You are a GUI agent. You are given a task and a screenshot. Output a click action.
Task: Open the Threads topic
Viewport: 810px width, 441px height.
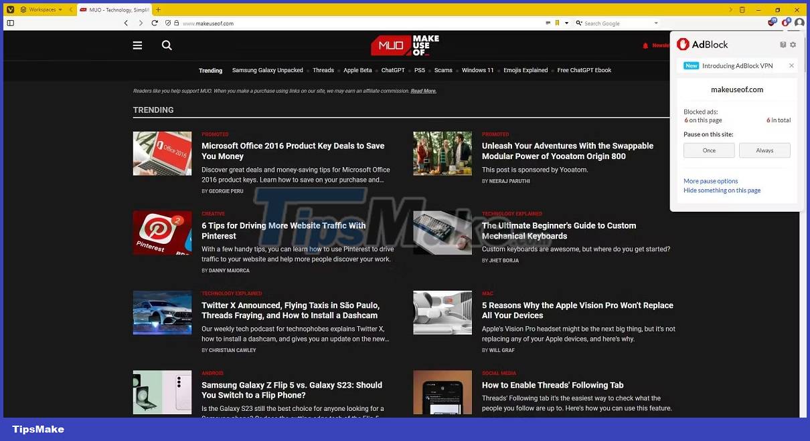pyautogui.click(x=323, y=70)
